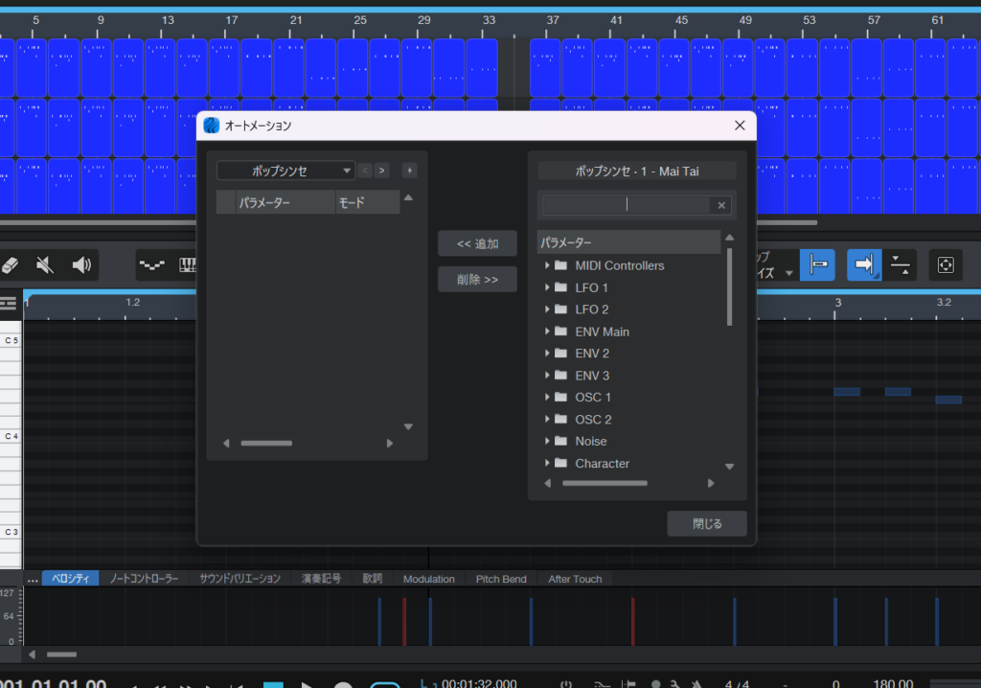The image size is (981, 688).
Task: Click the track list lines icon
Action: click(8, 304)
